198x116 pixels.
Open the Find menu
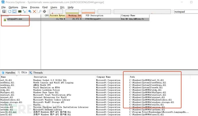click(x=45, y=7)
